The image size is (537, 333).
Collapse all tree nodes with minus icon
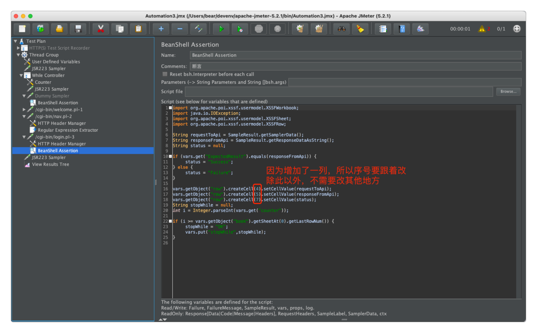pyautogui.click(x=180, y=29)
